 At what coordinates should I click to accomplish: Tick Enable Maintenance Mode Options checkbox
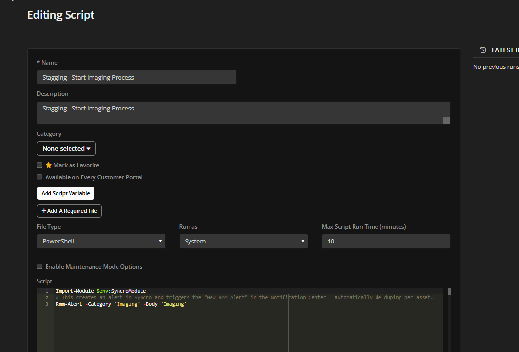pos(39,266)
